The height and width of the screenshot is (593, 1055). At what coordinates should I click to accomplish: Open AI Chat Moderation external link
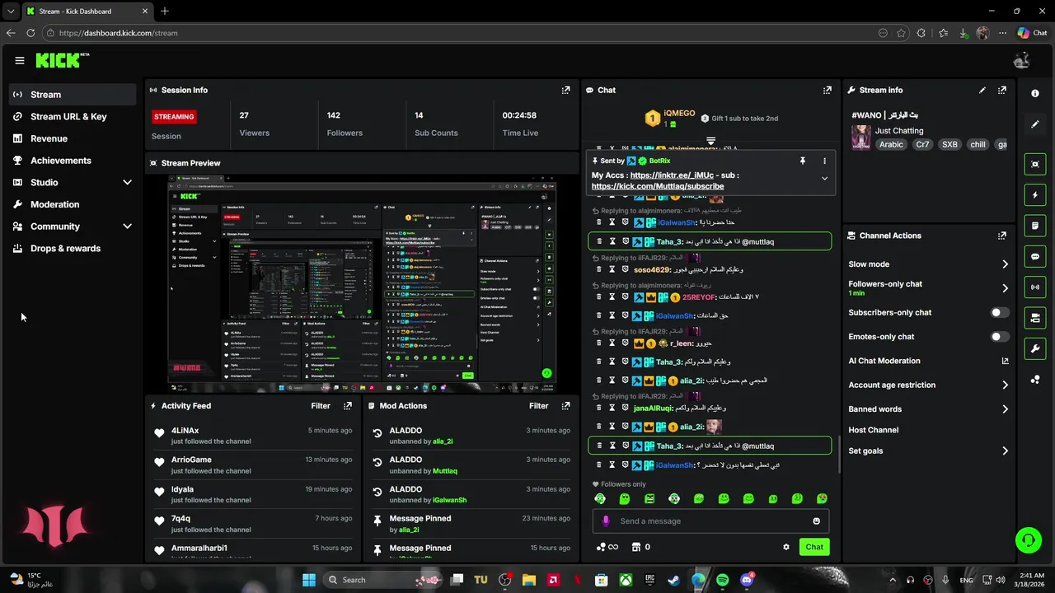[1005, 361]
